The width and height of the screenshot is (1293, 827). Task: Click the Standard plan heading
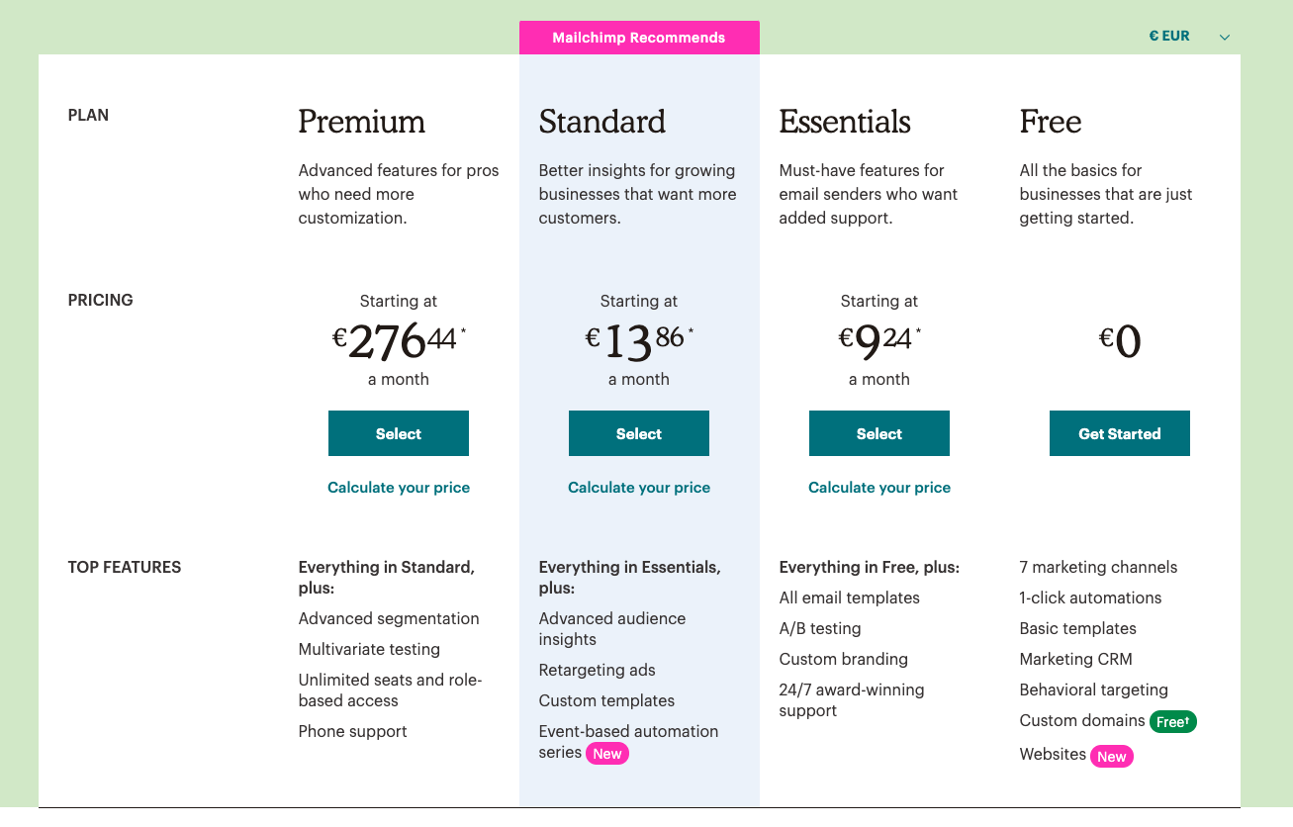[x=602, y=122]
